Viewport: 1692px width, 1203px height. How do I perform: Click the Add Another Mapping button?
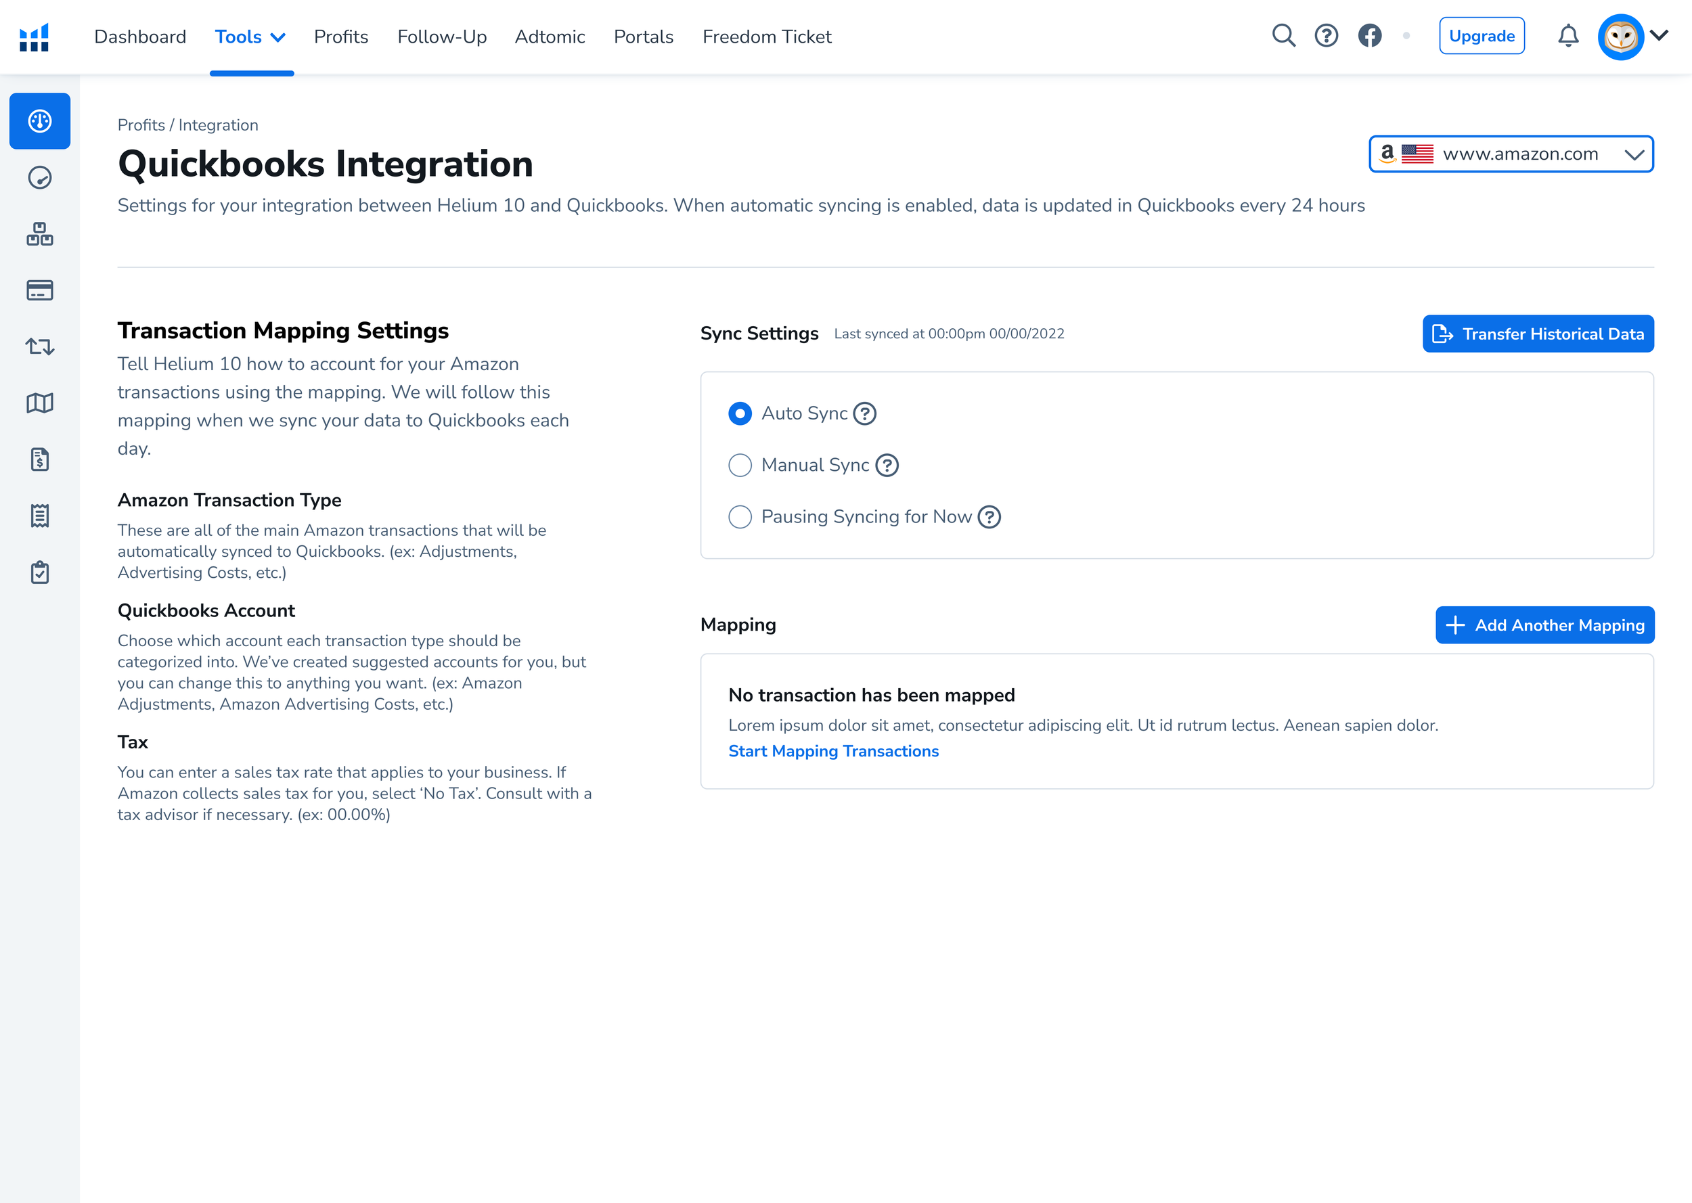(x=1544, y=625)
